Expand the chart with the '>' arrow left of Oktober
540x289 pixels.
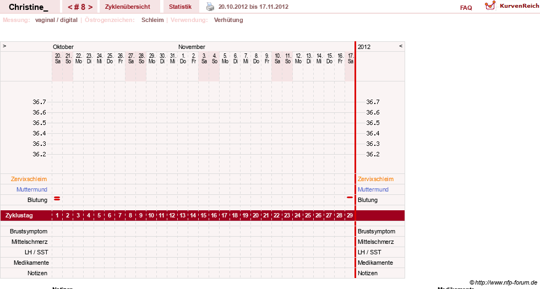(x=4, y=46)
